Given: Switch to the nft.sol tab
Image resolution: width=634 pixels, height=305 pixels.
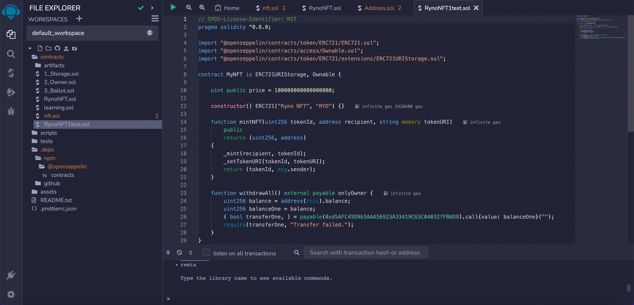Looking at the screenshot, I should click(271, 8).
